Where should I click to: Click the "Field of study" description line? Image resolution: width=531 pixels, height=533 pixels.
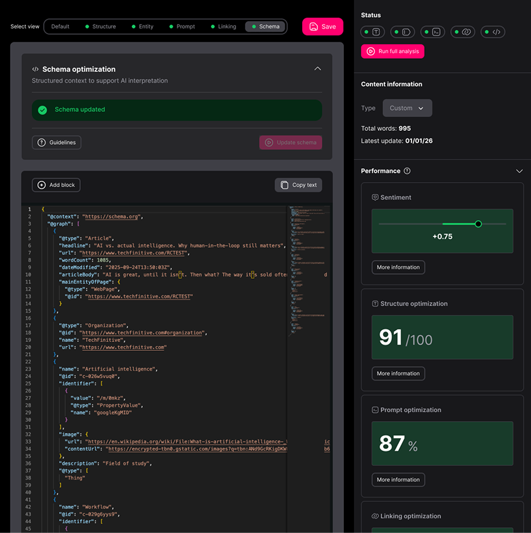pos(106,463)
